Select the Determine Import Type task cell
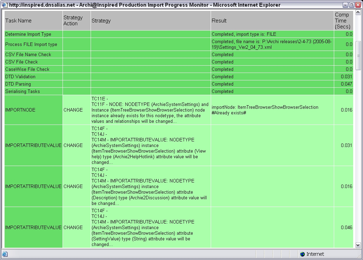This screenshot has height=260, width=363. pyautogui.click(x=28, y=34)
